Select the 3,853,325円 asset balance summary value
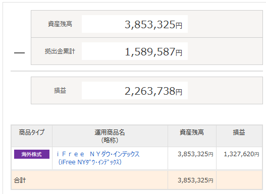This screenshot has width=266, height=194. pyautogui.click(x=153, y=25)
